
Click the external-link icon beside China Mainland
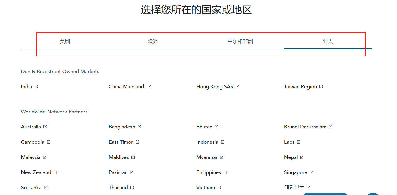pyautogui.click(x=149, y=86)
